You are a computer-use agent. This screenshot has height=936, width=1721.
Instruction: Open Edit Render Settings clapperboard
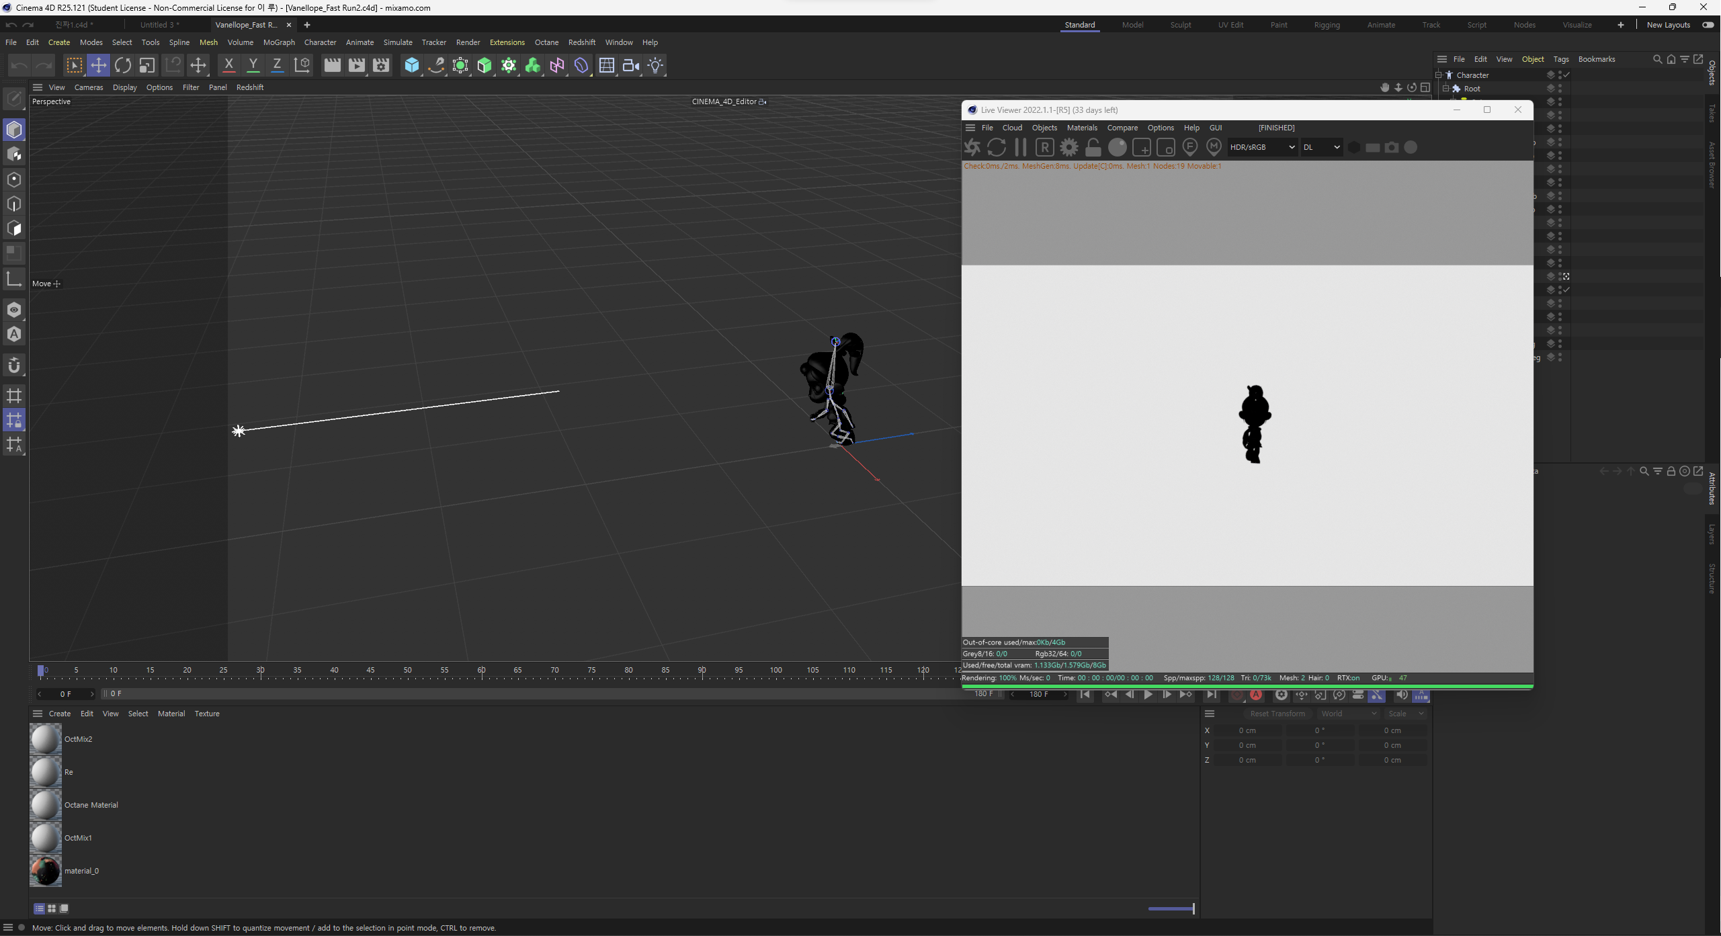point(381,65)
